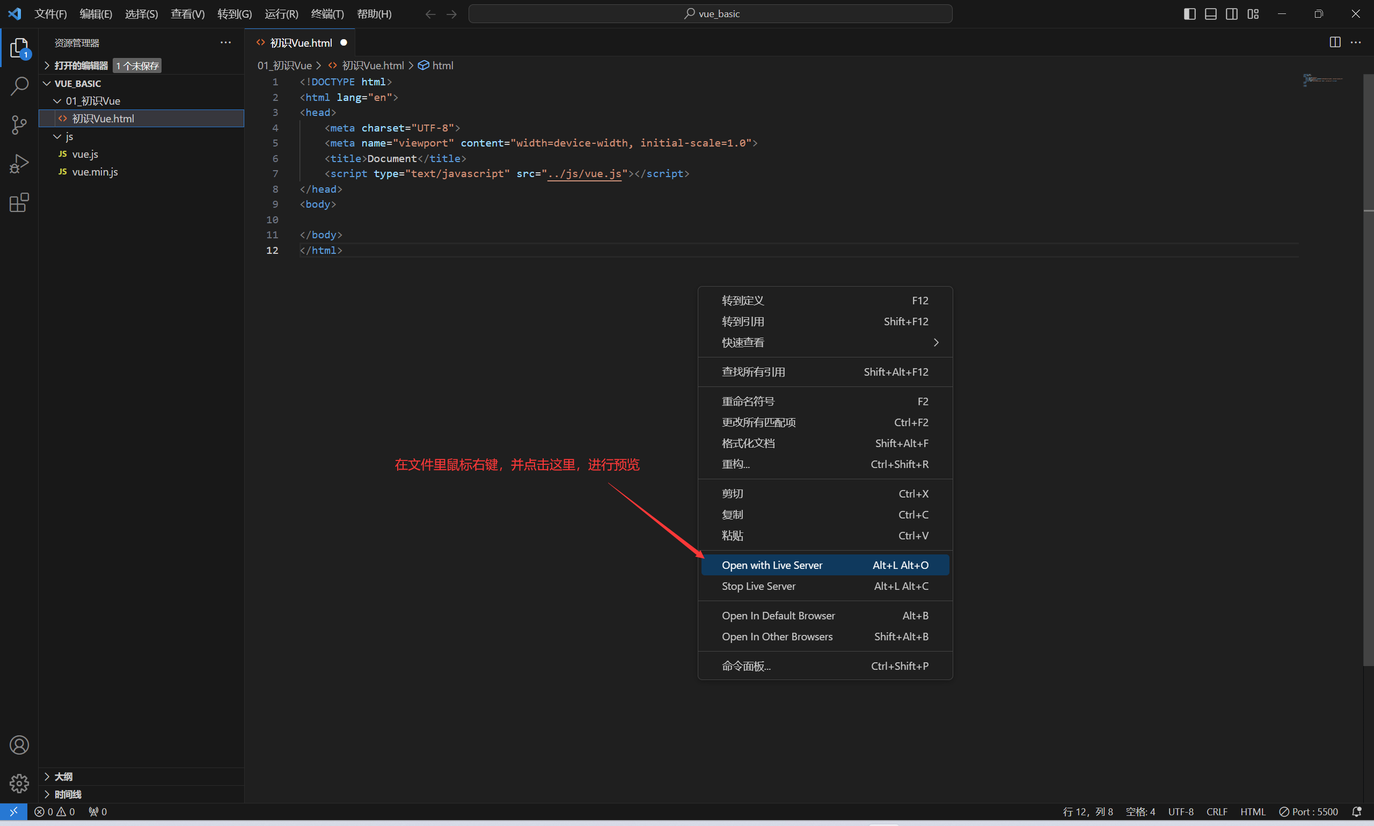The height and width of the screenshot is (826, 1374).
Task: Open the 查看(V) menu
Action: click(187, 14)
